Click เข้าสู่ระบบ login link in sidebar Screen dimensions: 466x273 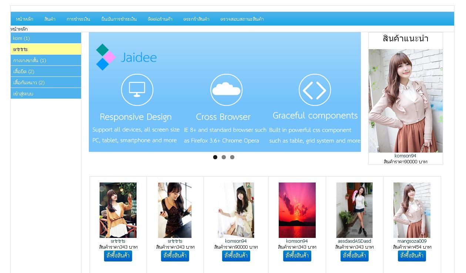(46, 93)
